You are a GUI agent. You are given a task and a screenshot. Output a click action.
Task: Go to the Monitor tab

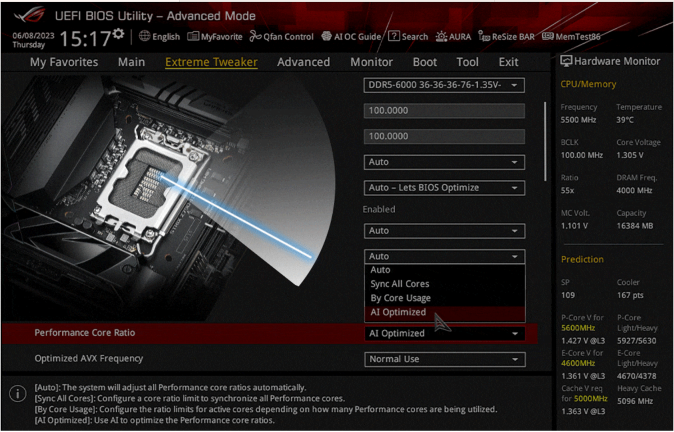coord(372,62)
